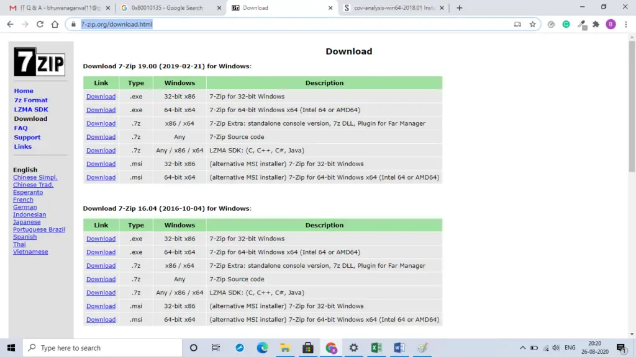Go to the browser home page icon
The width and height of the screenshot is (636, 357).
(55, 24)
